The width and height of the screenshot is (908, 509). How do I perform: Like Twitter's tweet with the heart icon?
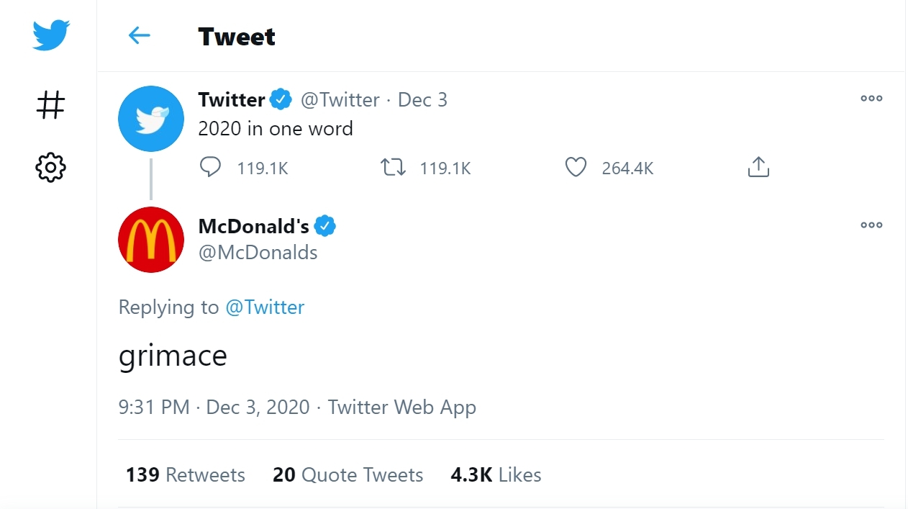(x=576, y=168)
